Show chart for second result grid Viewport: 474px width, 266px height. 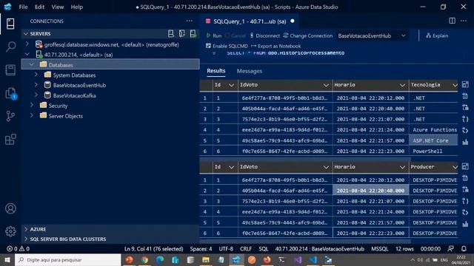click(x=465, y=224)
